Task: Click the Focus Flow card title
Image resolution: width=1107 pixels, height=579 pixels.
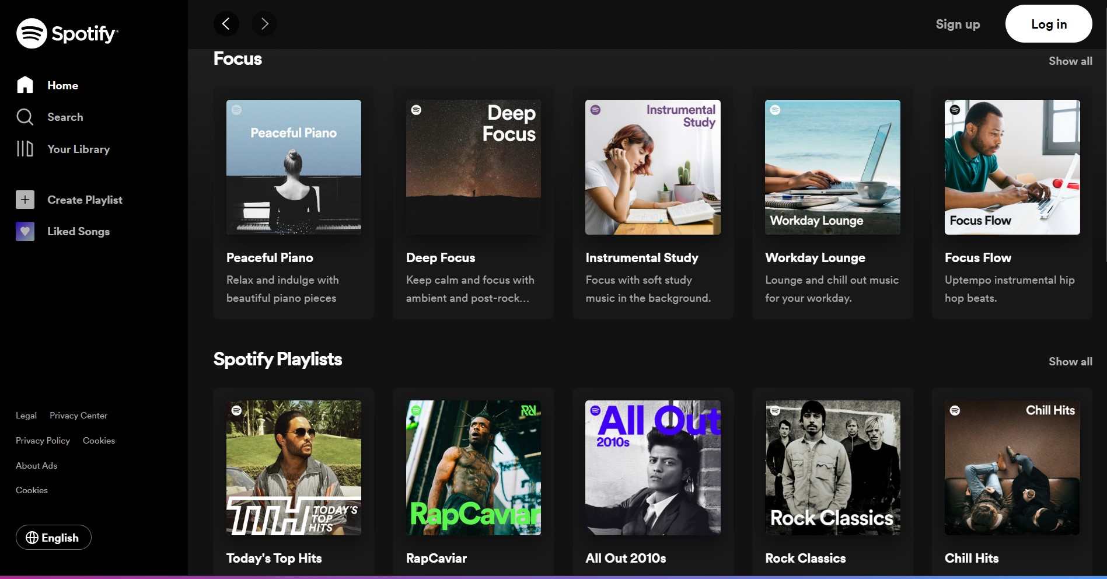Action: [x=978, y=257]
